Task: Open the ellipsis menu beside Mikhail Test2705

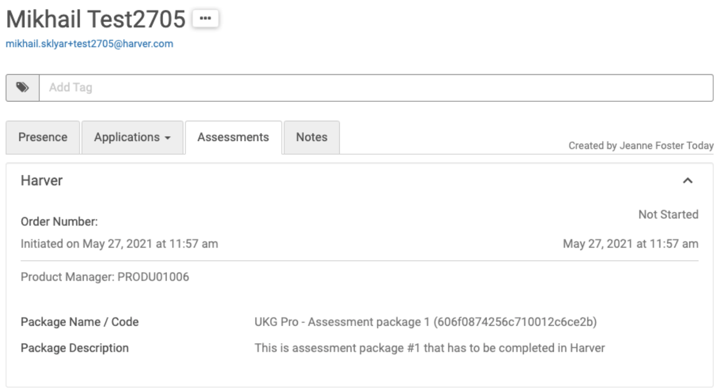Action: click(x=206, y=19)
